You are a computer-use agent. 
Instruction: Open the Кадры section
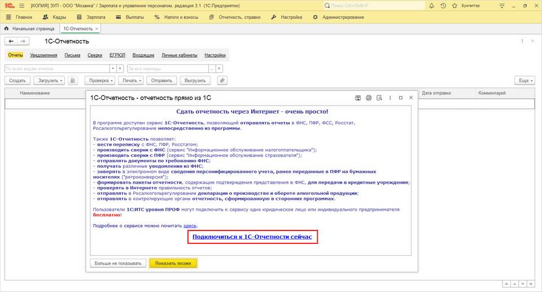pos(54,17)
